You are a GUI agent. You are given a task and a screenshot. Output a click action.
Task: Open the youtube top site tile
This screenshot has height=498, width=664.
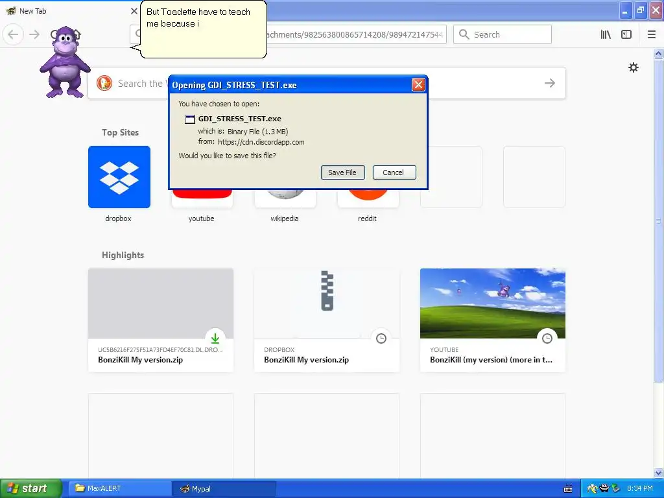202,198
